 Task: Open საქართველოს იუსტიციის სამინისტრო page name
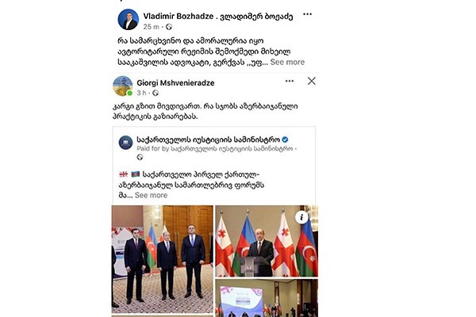point(208,139)
